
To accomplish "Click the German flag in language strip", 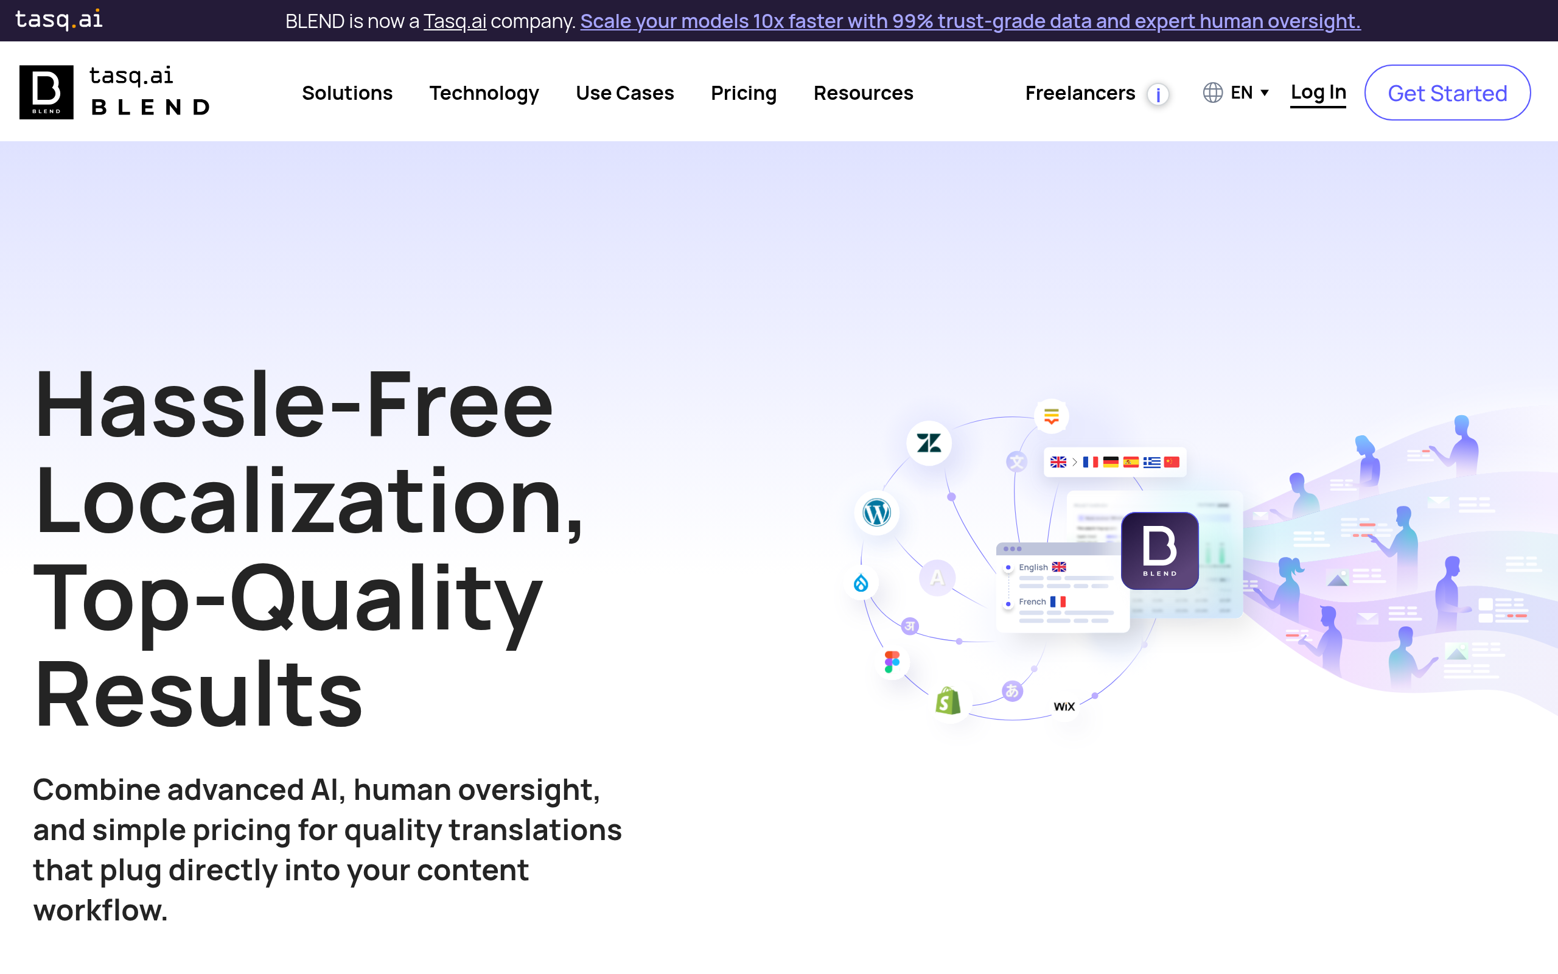I will pyautogui.click(x=1111, y=462).
